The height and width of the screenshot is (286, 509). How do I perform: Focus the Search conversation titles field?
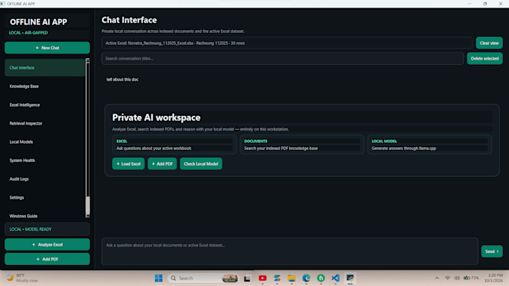tap(282, 59)
